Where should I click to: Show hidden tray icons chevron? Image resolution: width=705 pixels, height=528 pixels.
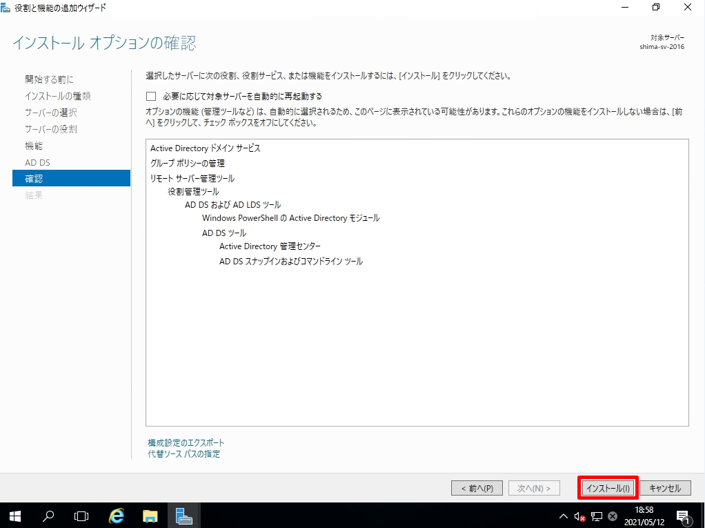tap(564, 516)
